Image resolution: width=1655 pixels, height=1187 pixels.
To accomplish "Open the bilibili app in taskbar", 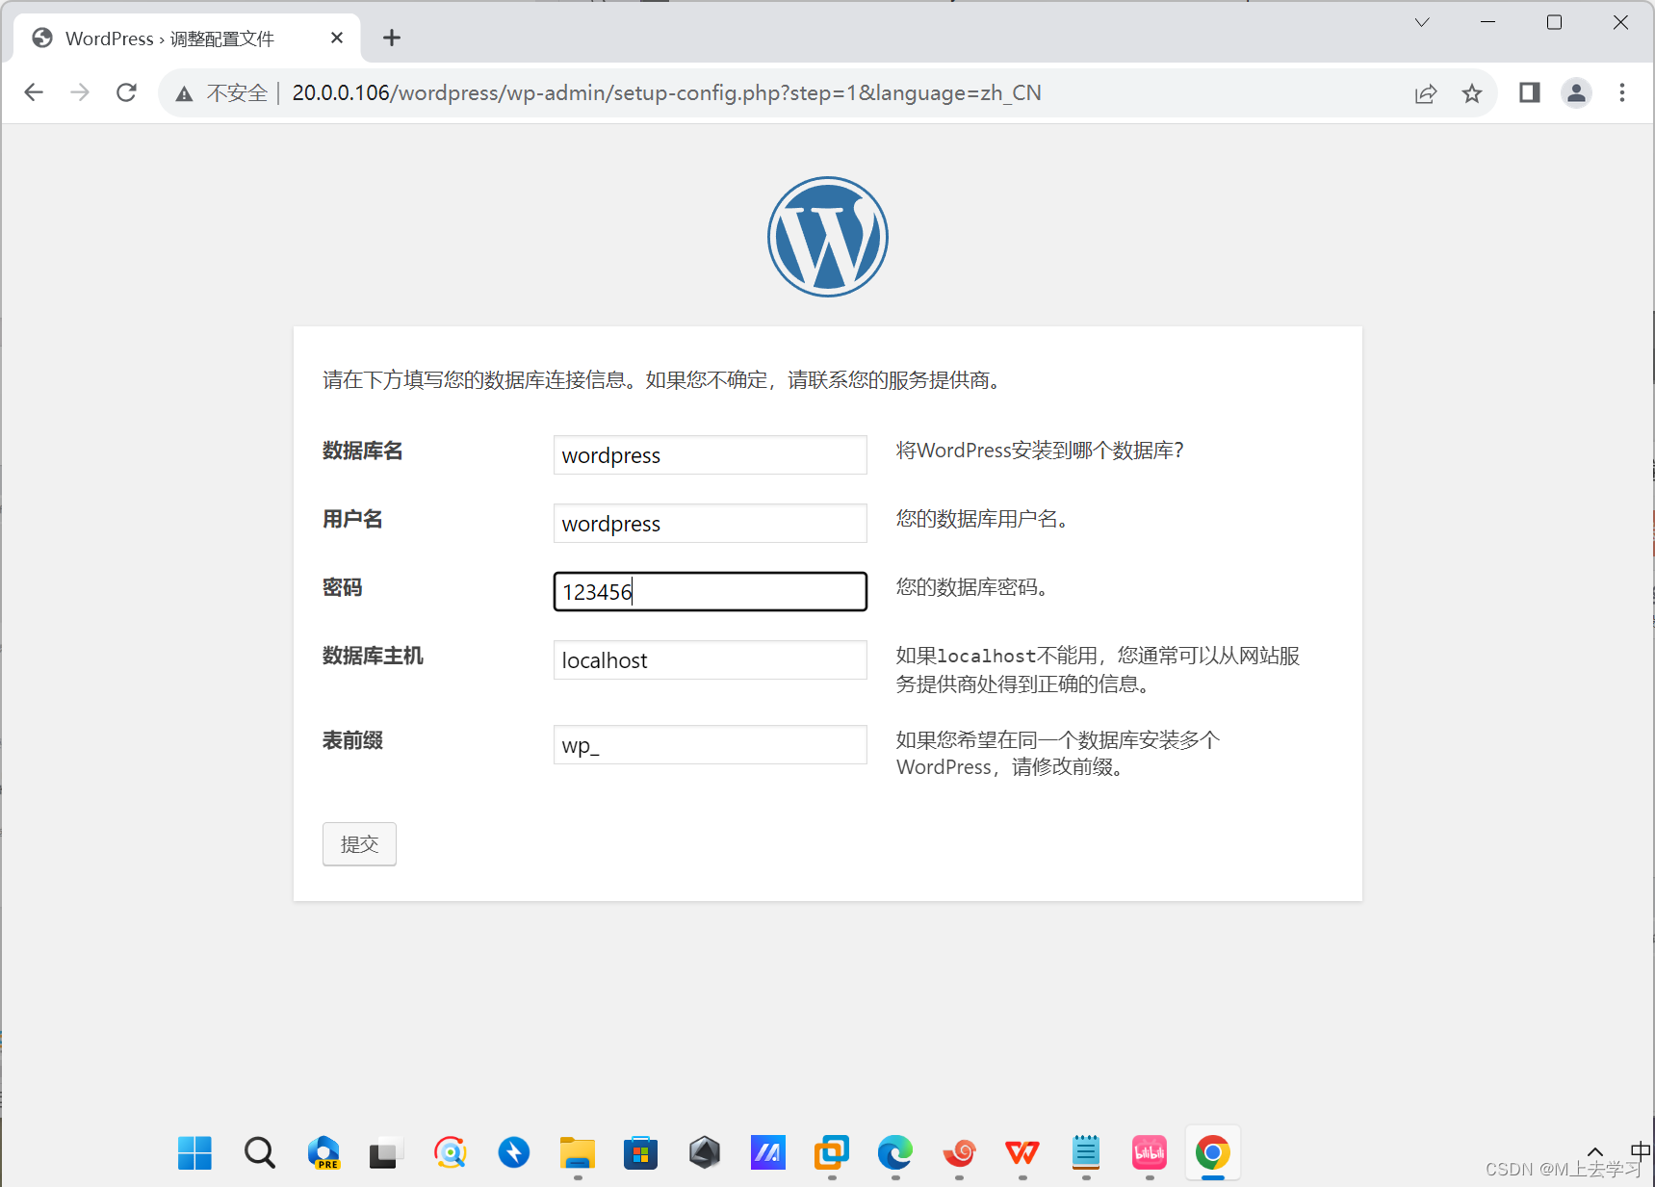I will [1150, 1152].
